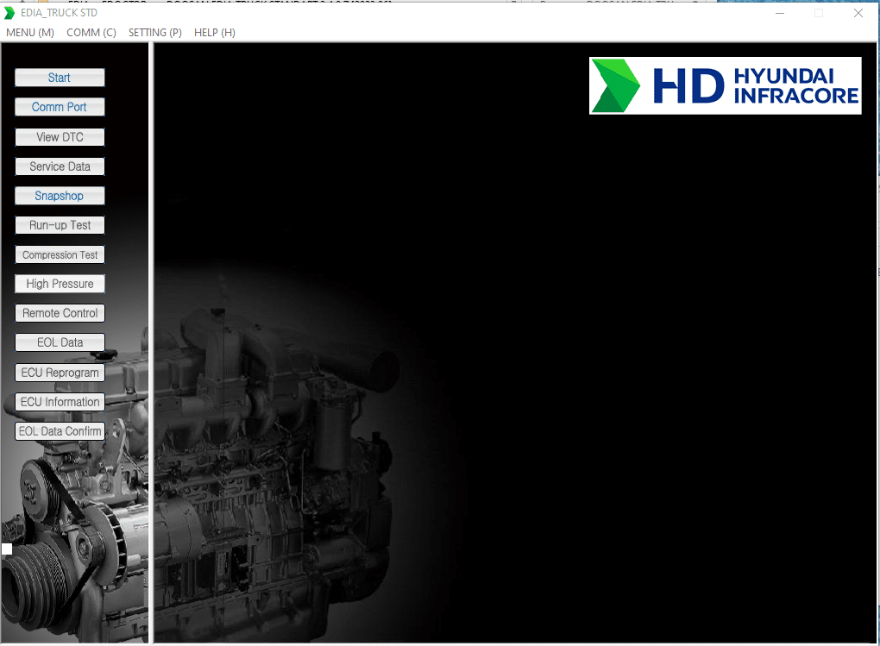Open the COMM (C) menu

click(91, 33)
